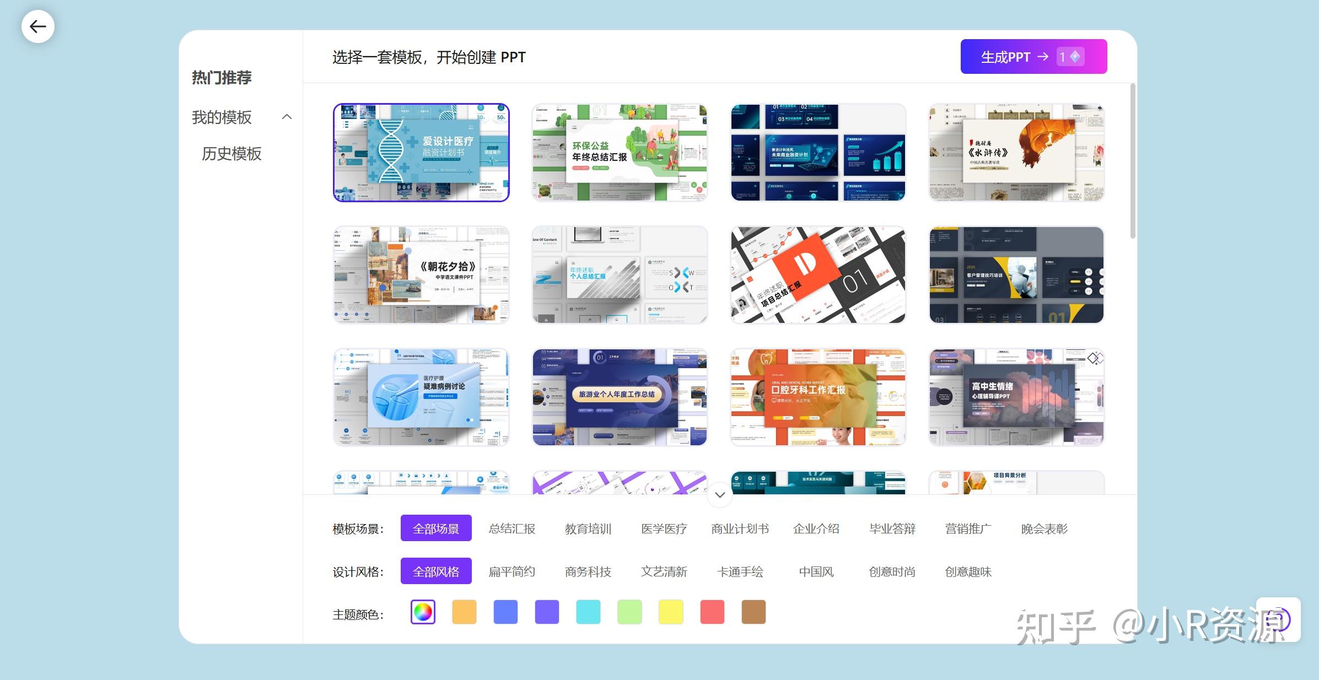Viewport: 1319px width, 680px height.
Task: Expand more templates with the down chevron
Action: click(719, 495)
